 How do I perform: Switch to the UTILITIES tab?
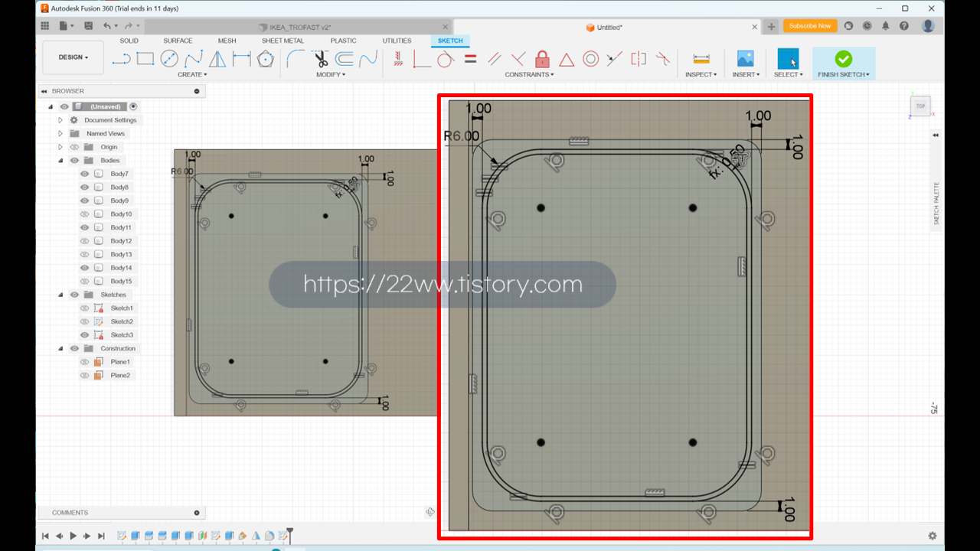pos(397,41)
